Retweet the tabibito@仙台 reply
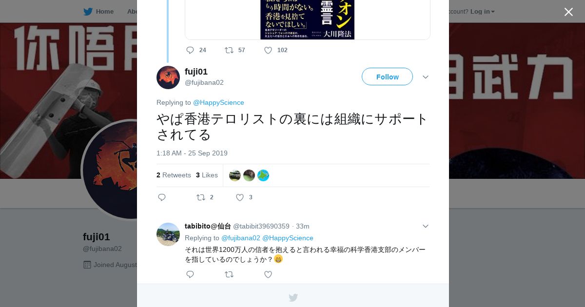 [x=229, y=274]
